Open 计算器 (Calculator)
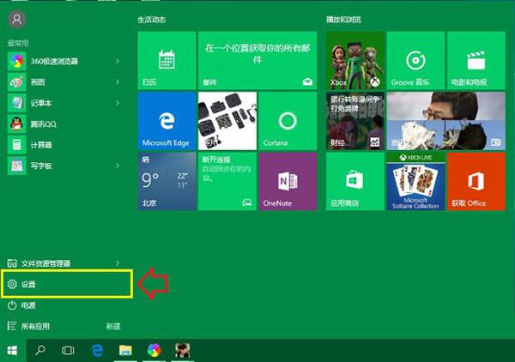Image resolution: width=515 pixels, height=362 pixels. coord(64,145)
